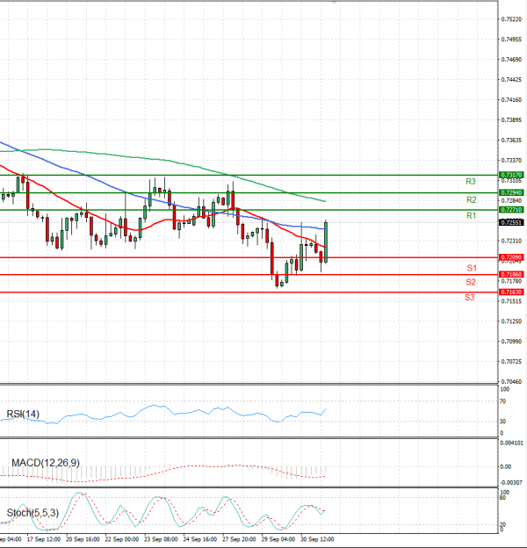Screen dimensions: 527x548
Task: Select the red 0.71630 price tag
Action: tap(511, 292)
